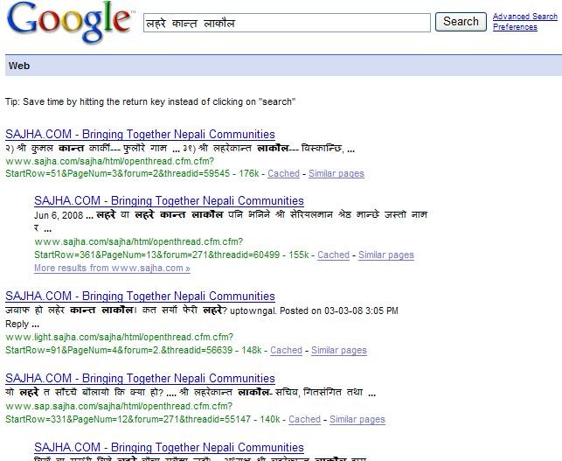Open the last indented SAJHA.COM result title
The image size is (562, 461).
pos(169,447)
